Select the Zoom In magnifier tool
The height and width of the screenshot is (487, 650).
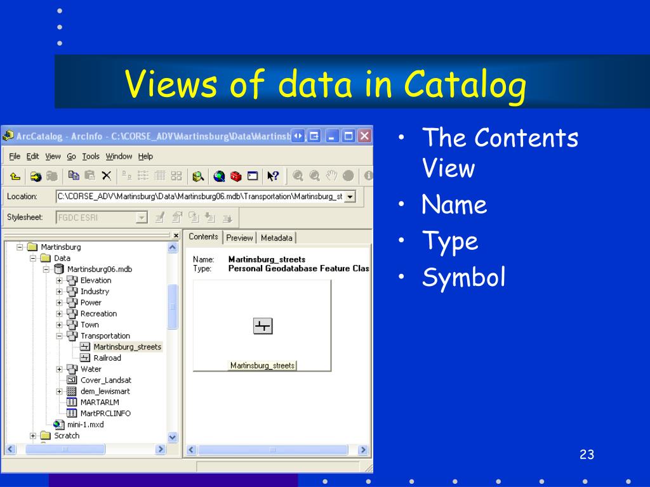pos(298,176)
